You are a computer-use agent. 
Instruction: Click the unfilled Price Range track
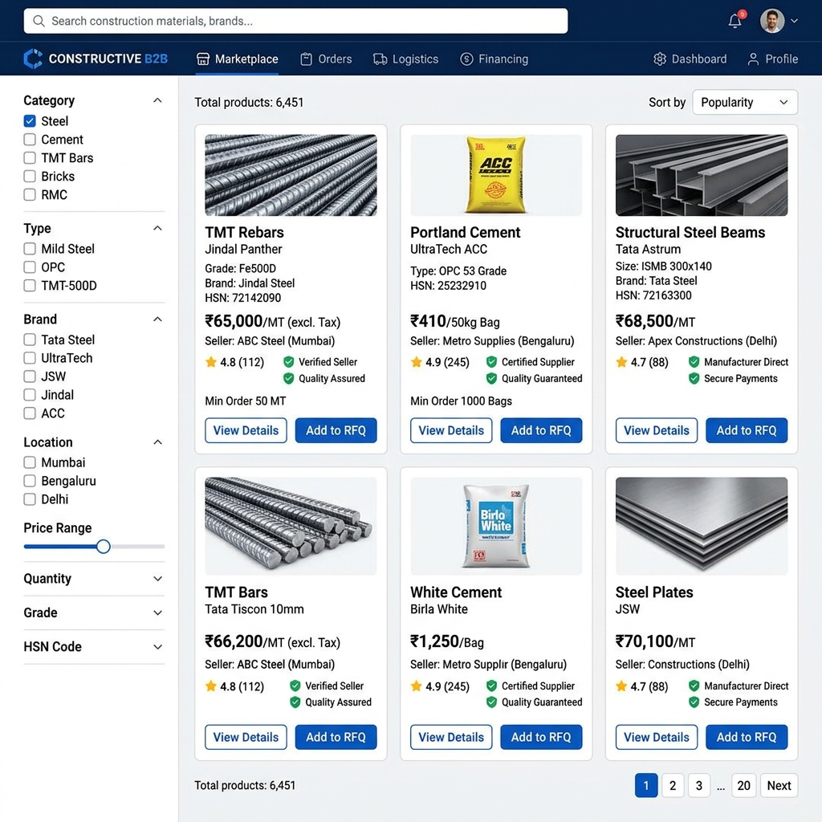(x=137, y=546)
